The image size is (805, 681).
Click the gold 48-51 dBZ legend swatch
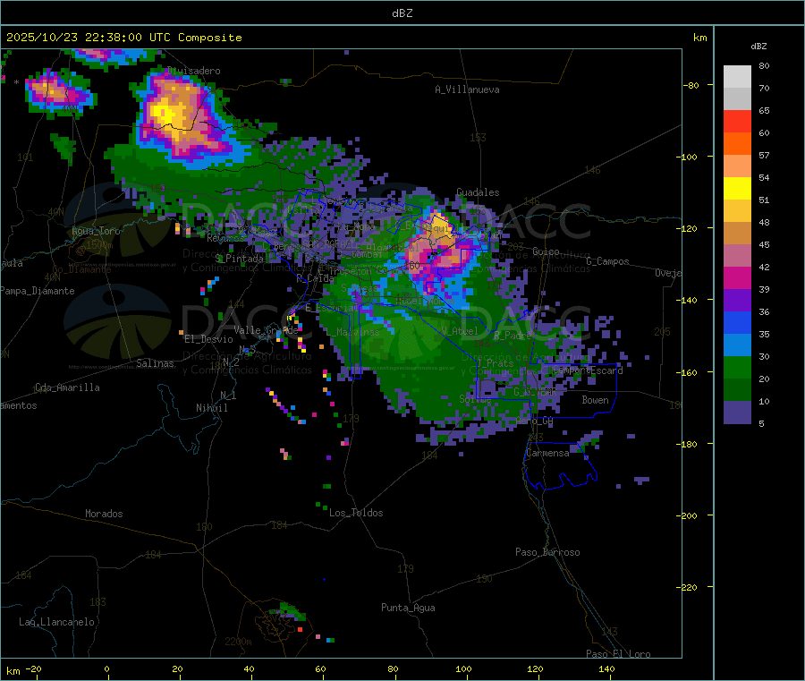click(737, 210)
